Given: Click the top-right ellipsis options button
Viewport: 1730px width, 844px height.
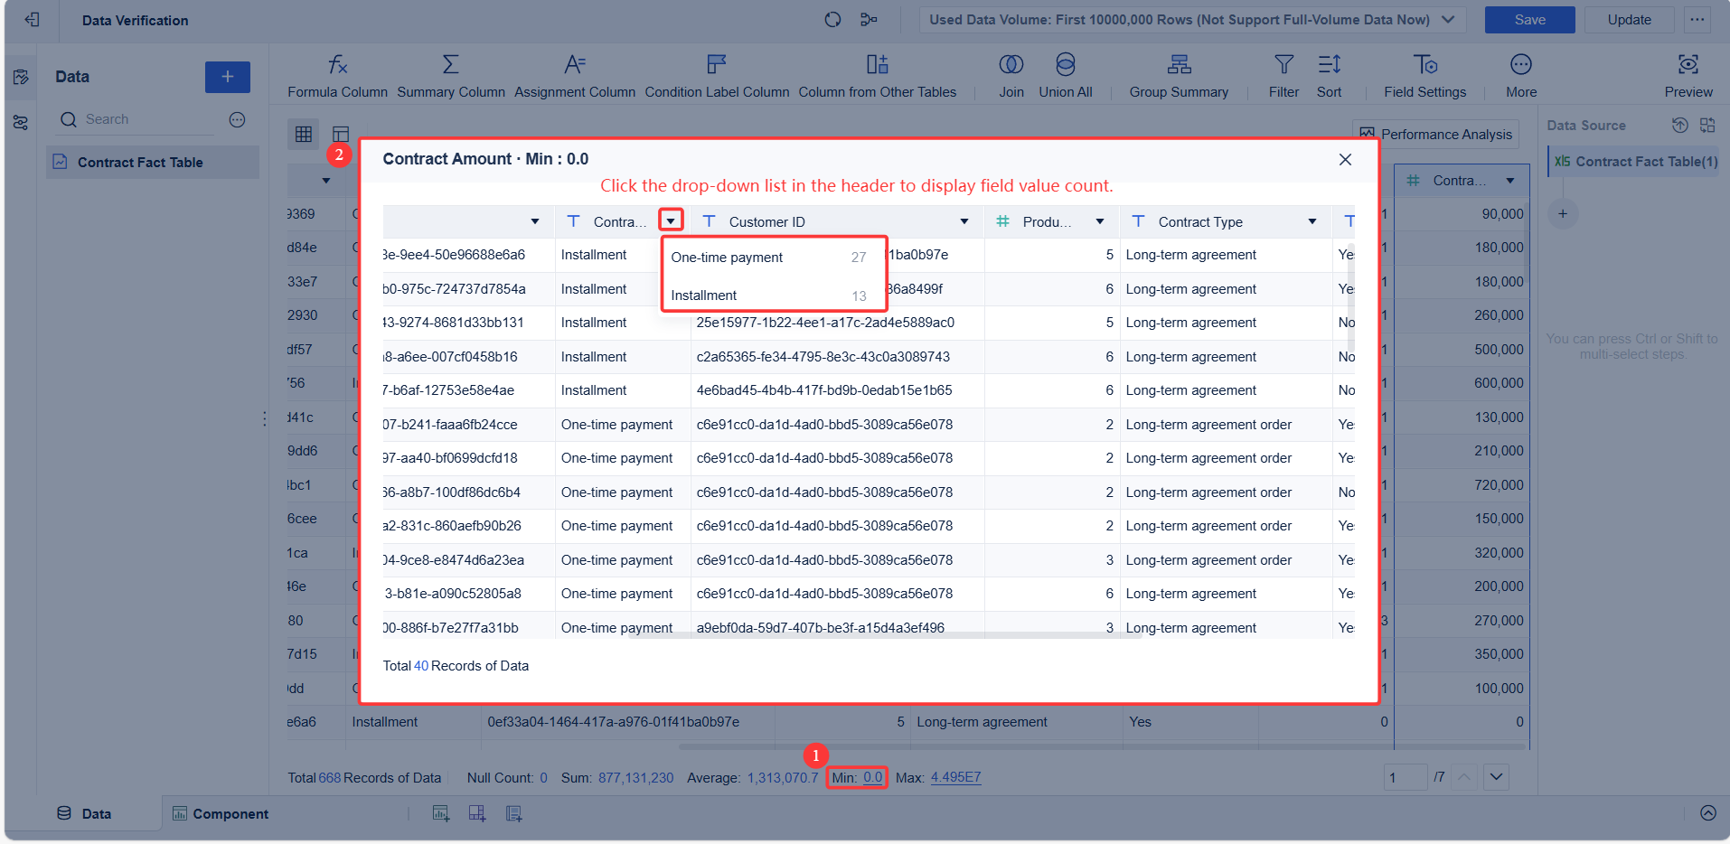Looking at the screenshot, I should coord(1697,20).
